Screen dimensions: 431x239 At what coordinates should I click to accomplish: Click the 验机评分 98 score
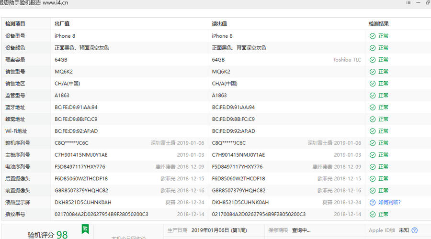(x=47, y=235)
